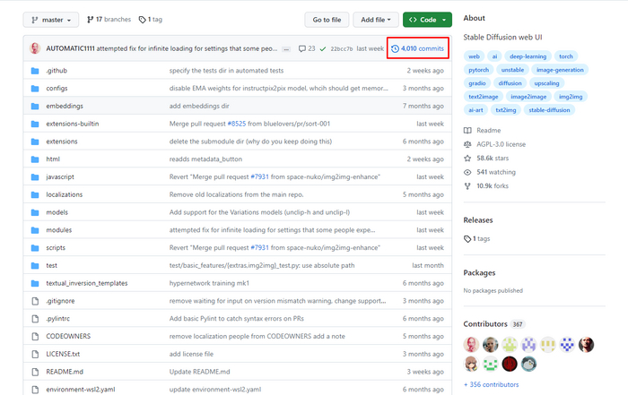
Task: Click the javascript folder icon
Action: point(35,176)
